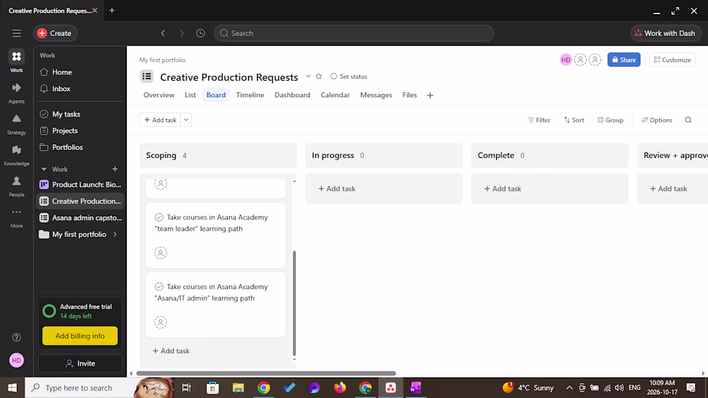Click the Scoping column's vertical scrollbar
Viewport: 708px width, 398px height.
294,303
